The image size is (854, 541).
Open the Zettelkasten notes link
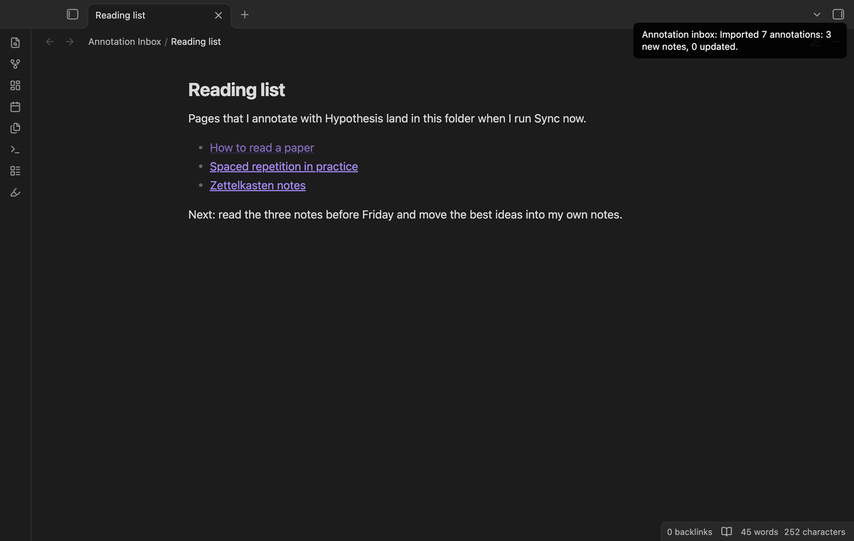258,185
